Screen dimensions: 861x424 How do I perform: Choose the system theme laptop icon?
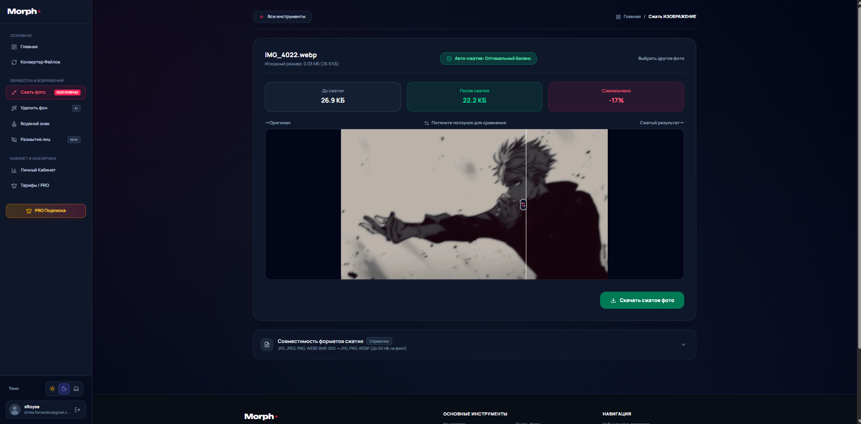[x=76, y=389]
